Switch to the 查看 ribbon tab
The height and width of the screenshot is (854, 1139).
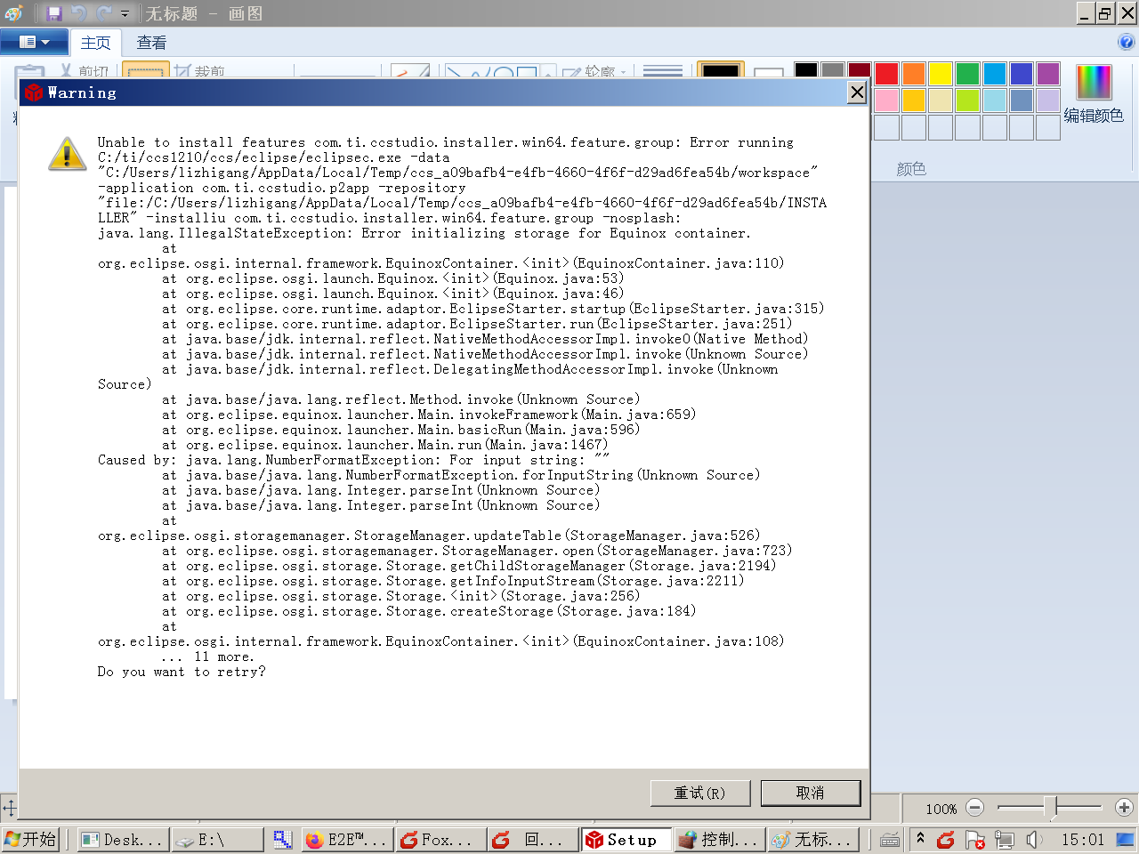[151, 43]
